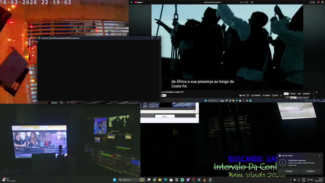The image size is (325, 183).
Task: Switch the POR PTB2 keyboard layout
Action: [x=304, y=180]
